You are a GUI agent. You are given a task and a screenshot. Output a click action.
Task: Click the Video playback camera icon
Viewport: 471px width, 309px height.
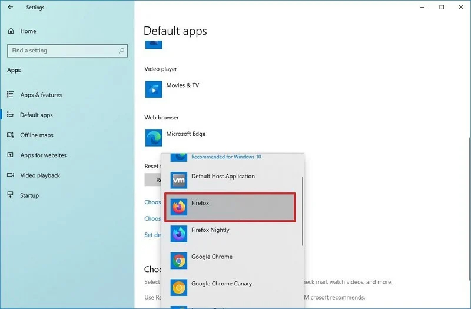tap(10, 175)
